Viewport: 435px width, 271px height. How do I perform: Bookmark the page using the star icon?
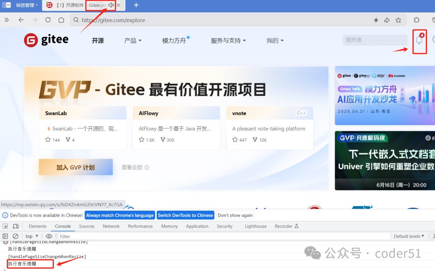(399, 20)
